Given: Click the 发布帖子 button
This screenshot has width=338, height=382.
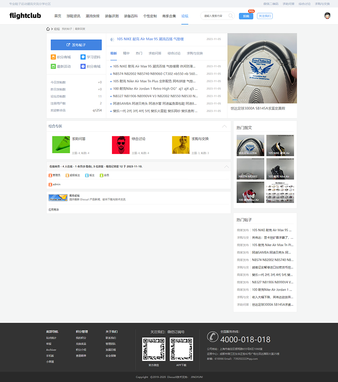Looking at the screenshot, I should 76,45.
